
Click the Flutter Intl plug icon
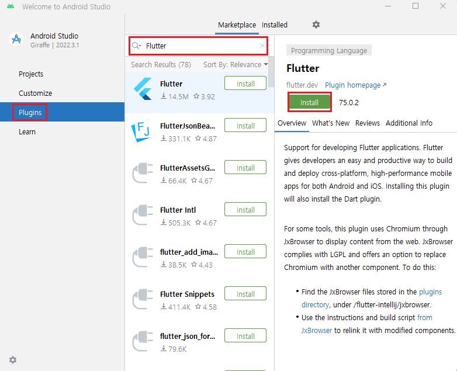(143, 215)
